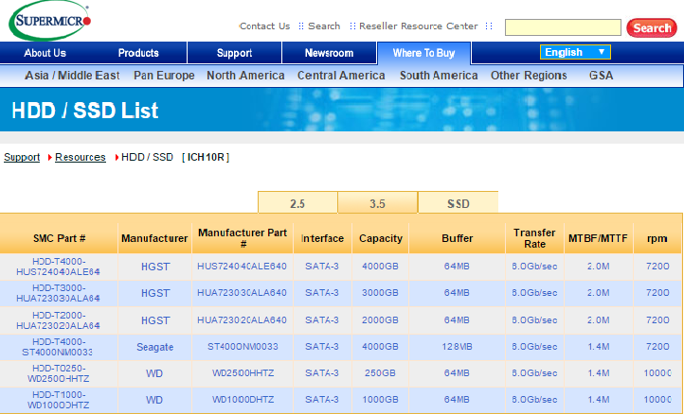Switch to the 3.5 tab

[377, 203]
